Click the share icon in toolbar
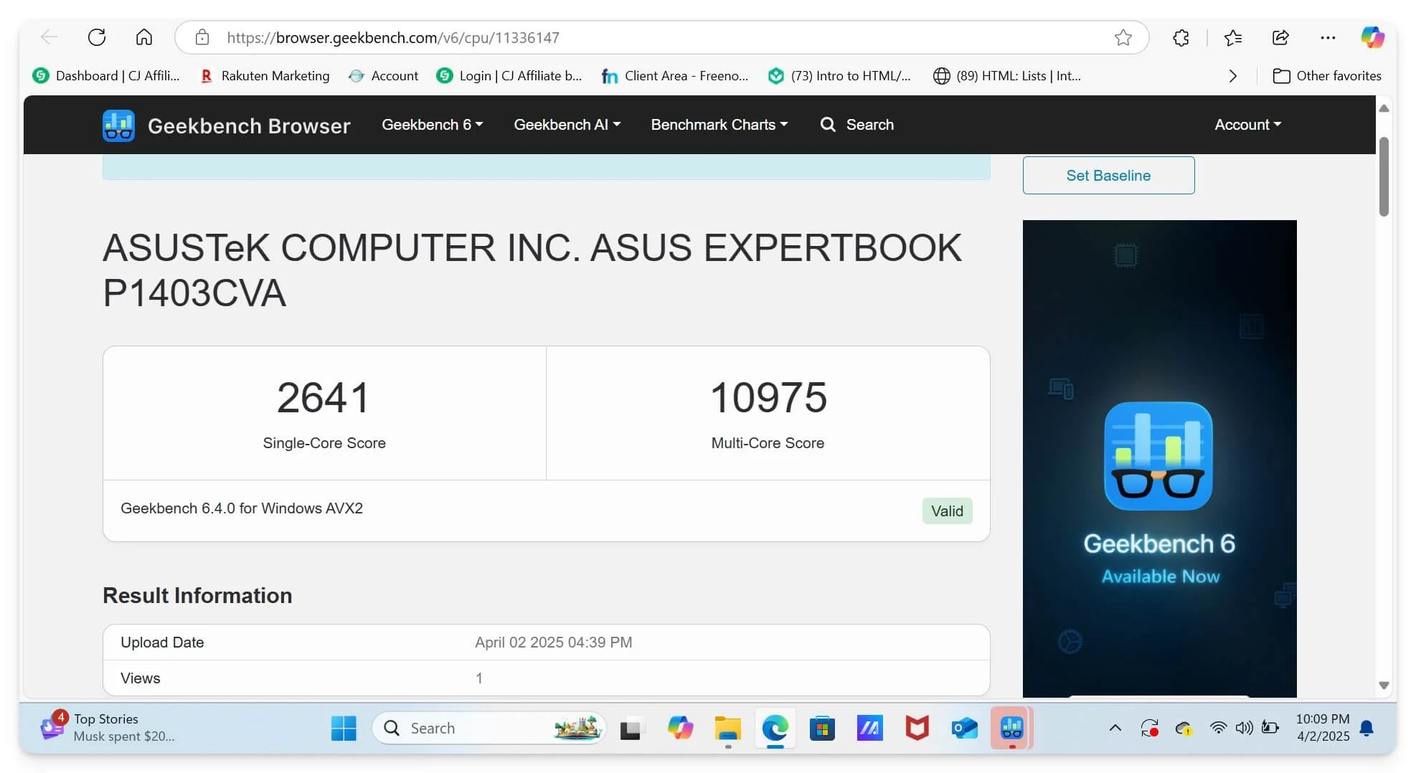This screenshot has width=1416, height=773. click(x=1280, y=37)
